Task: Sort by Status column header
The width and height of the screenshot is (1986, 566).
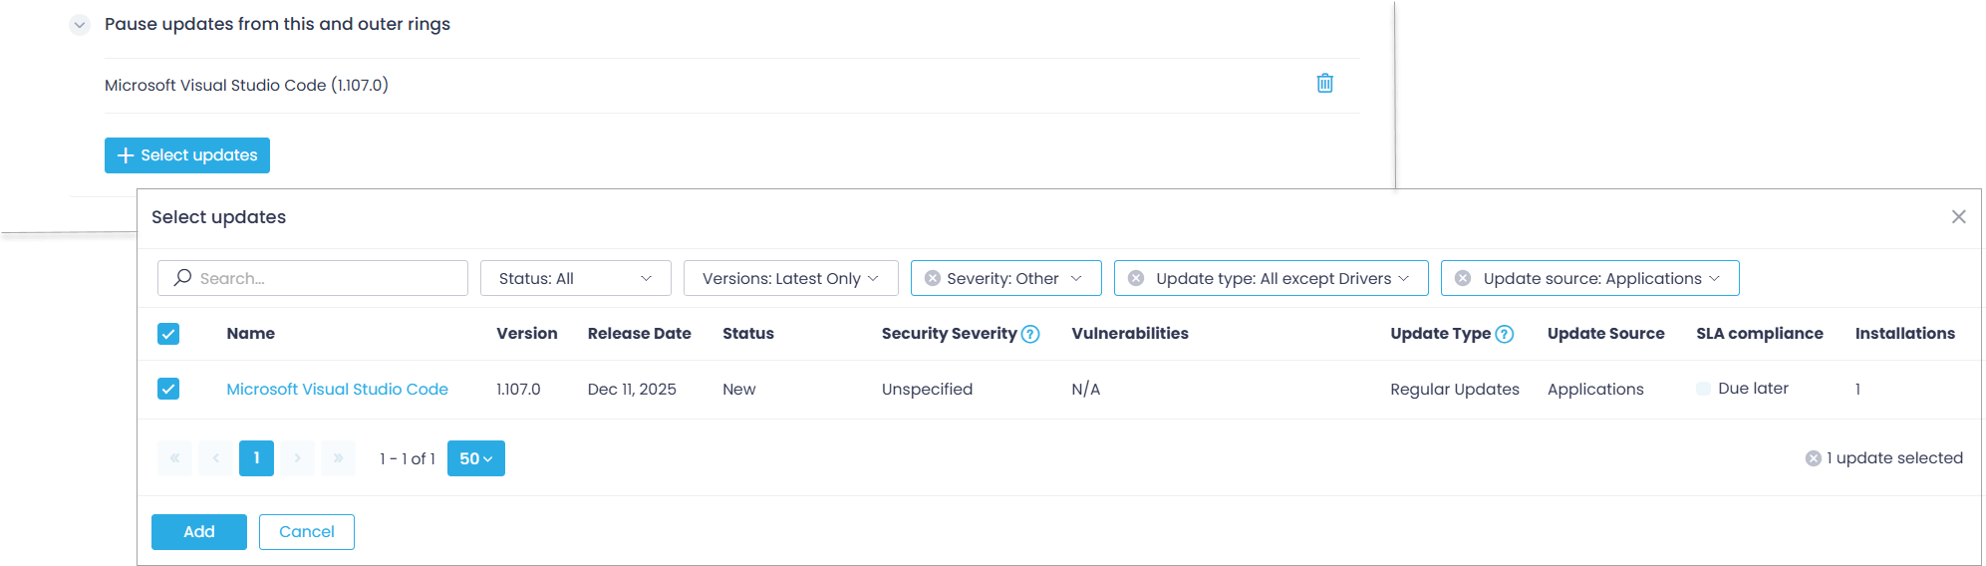Action: (747, 334)
